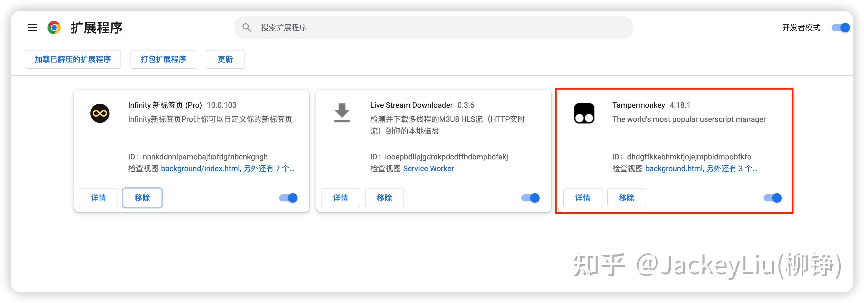Click 移除 for Tampermonkey
The width and height of the screenshot is (864, 303).
pyautogui.click(x=627, y=198)
